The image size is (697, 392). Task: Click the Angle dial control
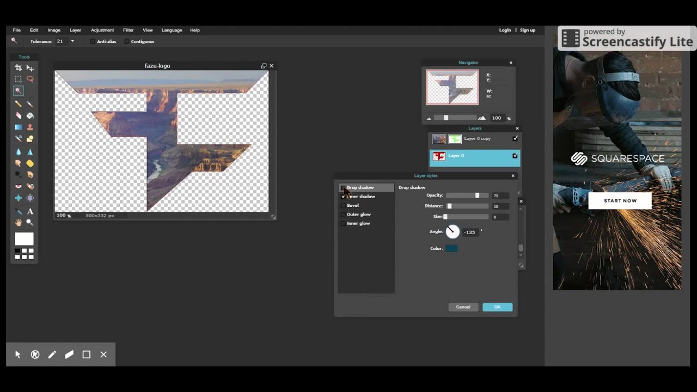[x=453, y=232]
